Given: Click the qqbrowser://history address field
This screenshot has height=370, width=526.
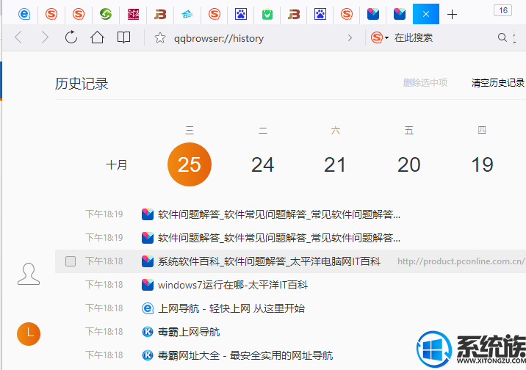Looking at the screenshot, I should point(219,38).
